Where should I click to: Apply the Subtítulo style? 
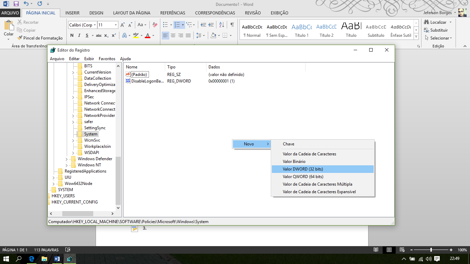point(376,30)
